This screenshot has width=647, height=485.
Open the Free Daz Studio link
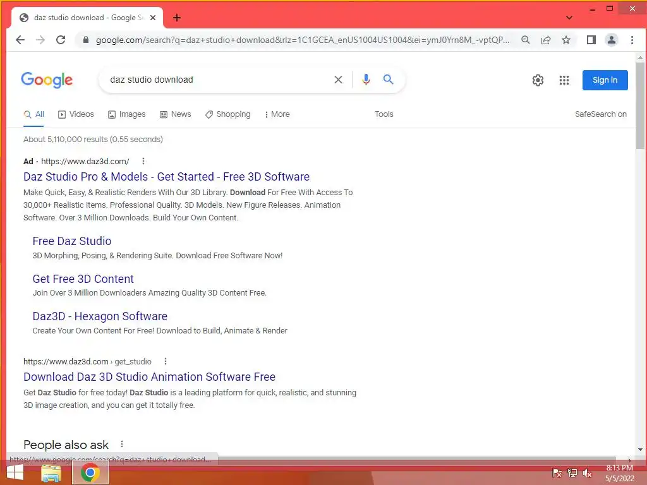coord(72,241)
